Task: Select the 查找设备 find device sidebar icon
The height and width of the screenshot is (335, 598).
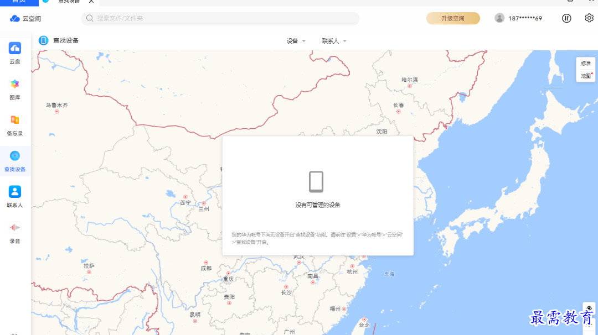Action: click(x=15, y=156)
